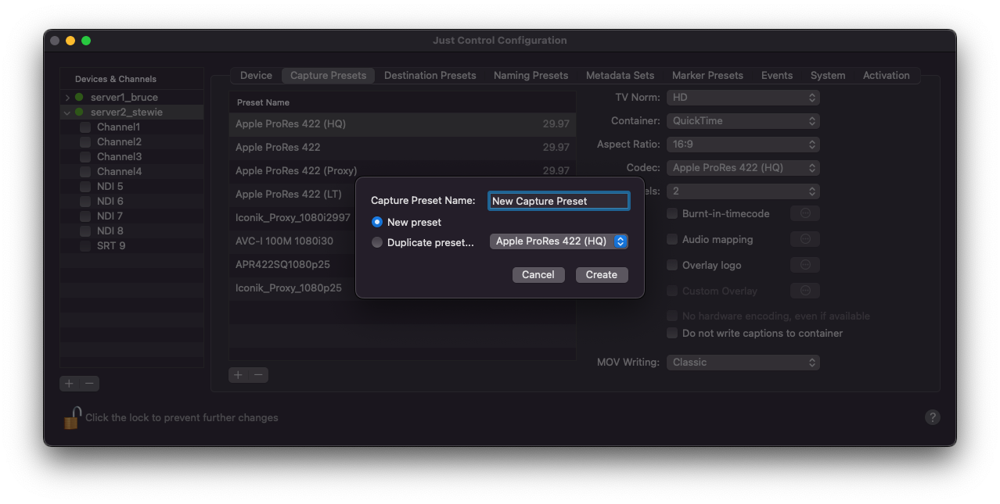Click the green status dot of server1_bruce
The width and height of the screenshot is (1000, 504).
point(79,97)
